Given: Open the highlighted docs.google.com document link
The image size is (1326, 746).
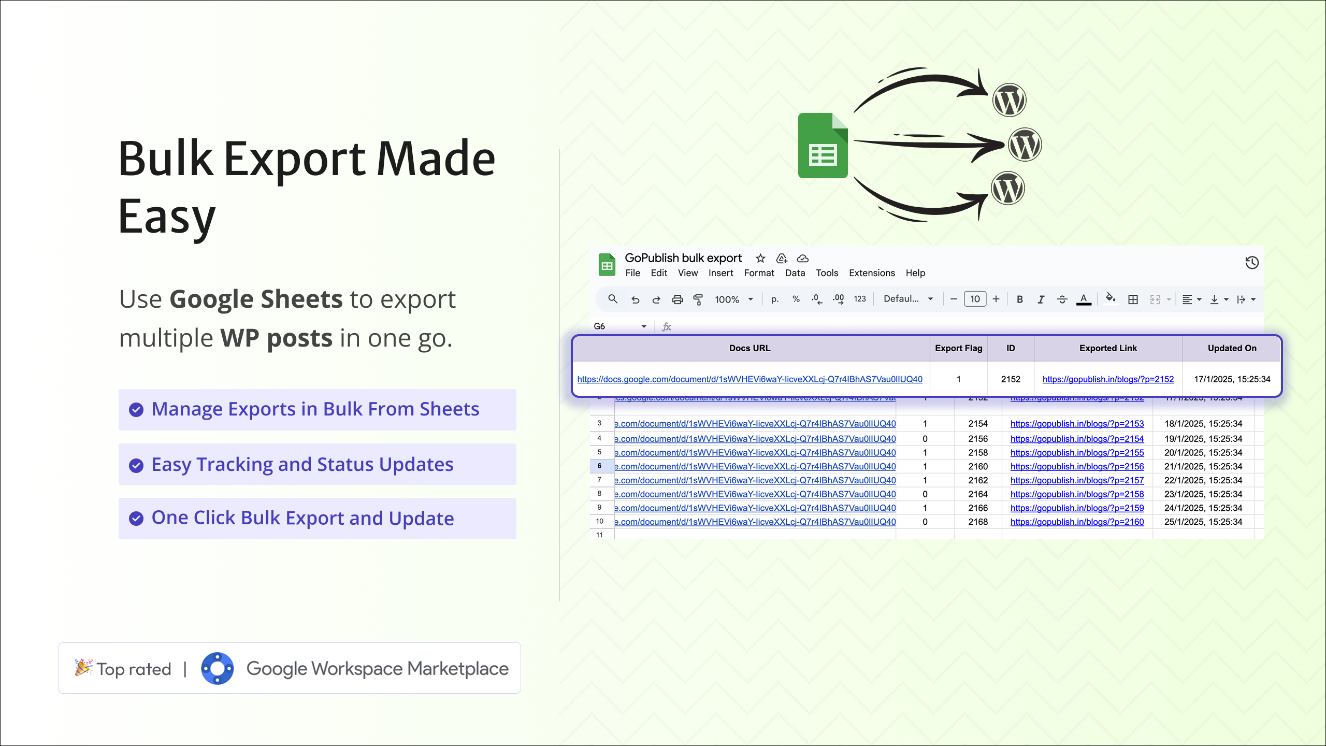Looking at the screenshot, I should [x=750, y=379].
